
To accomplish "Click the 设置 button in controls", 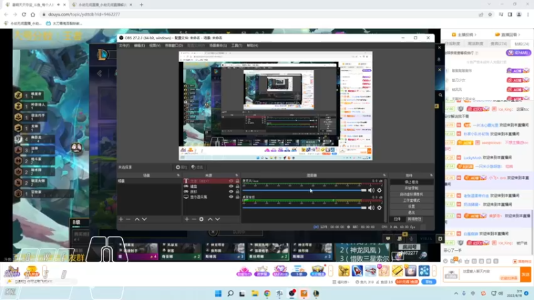I will click(411, 206).
